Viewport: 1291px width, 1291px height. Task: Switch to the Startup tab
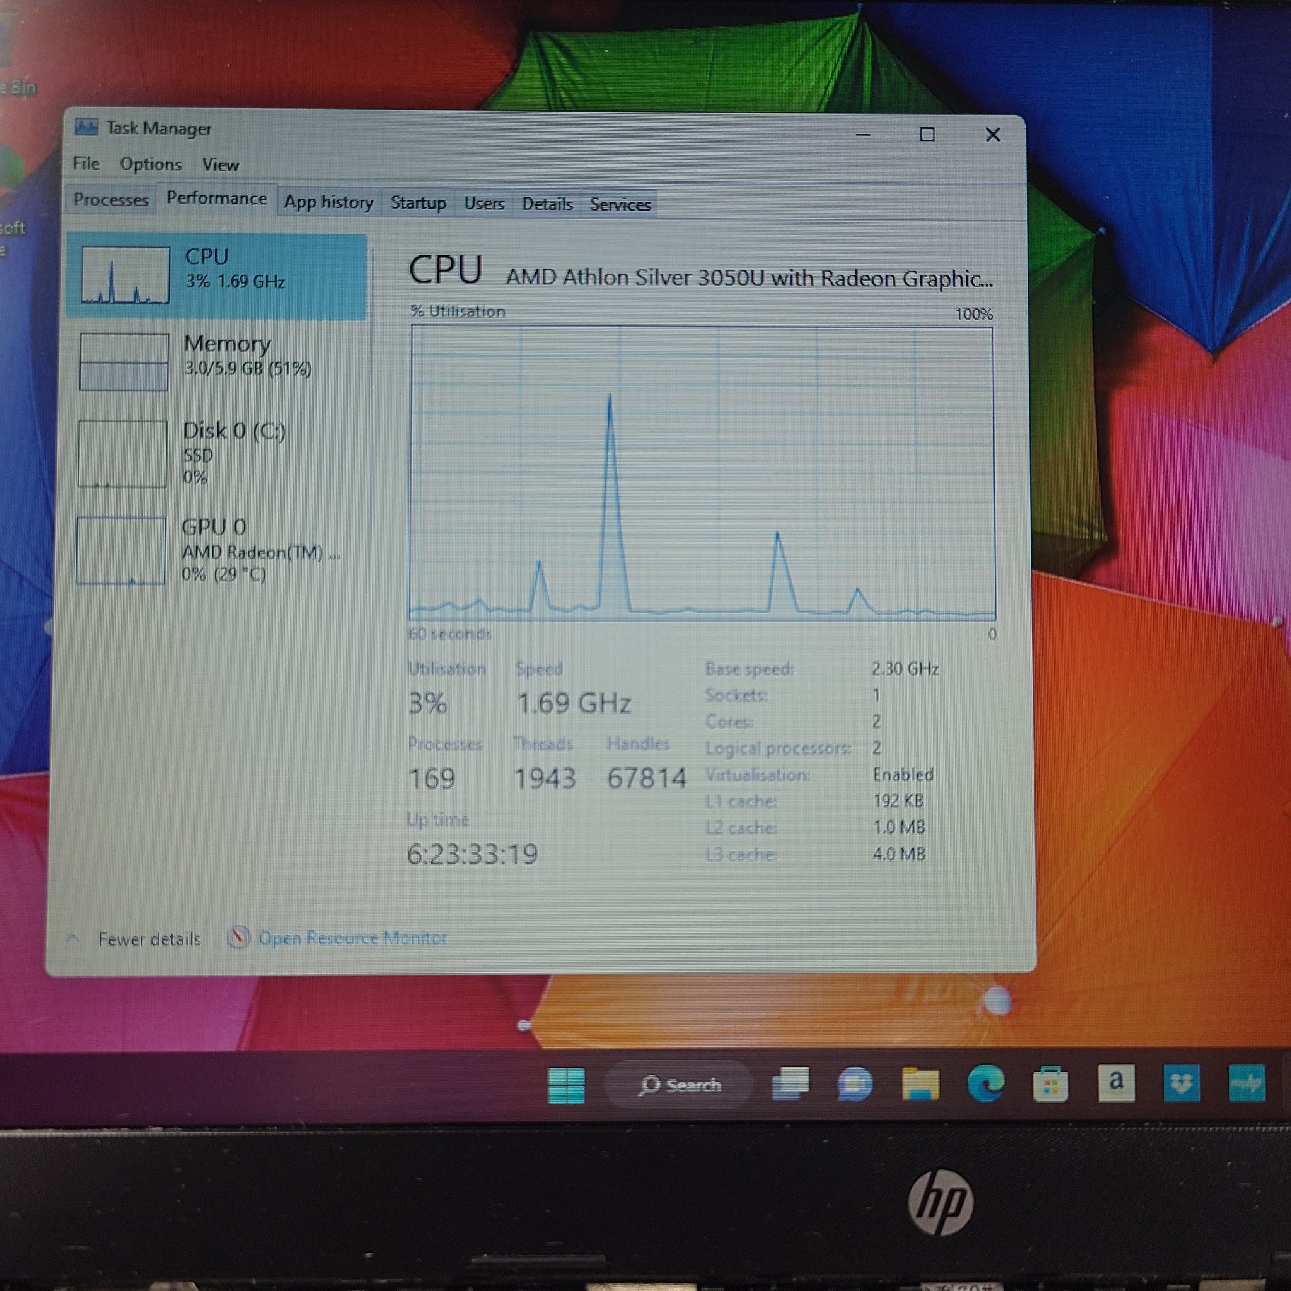419,203
